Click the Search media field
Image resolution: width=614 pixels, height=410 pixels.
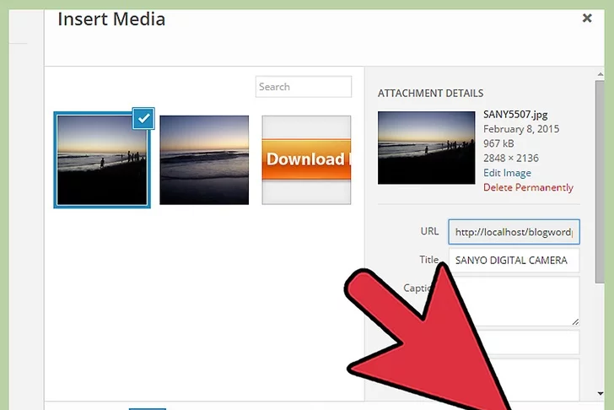[x=304, y=87]
